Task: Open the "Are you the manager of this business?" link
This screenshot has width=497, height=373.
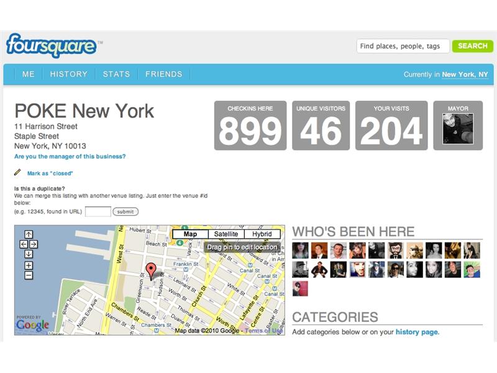Action: [70, 156]
